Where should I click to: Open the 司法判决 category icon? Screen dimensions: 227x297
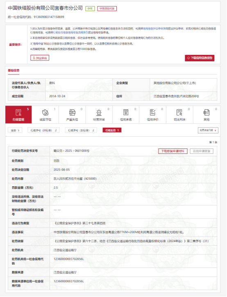(179, 112)
